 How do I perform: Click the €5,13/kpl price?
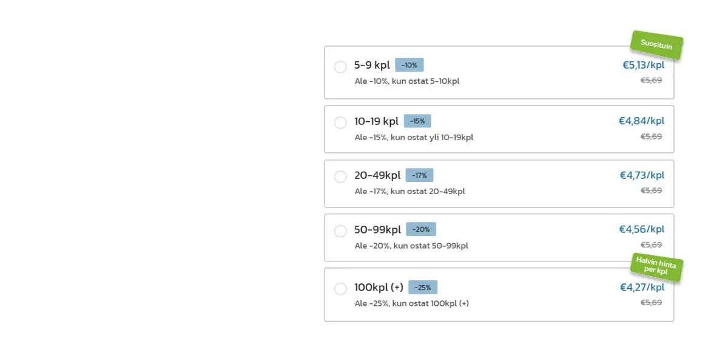coord(644,66)
